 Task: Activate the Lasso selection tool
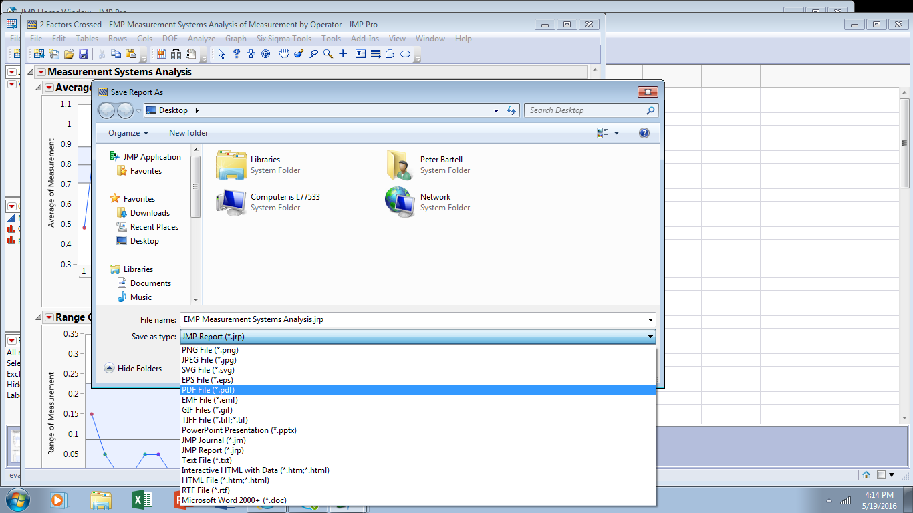(x=313, y=54)
